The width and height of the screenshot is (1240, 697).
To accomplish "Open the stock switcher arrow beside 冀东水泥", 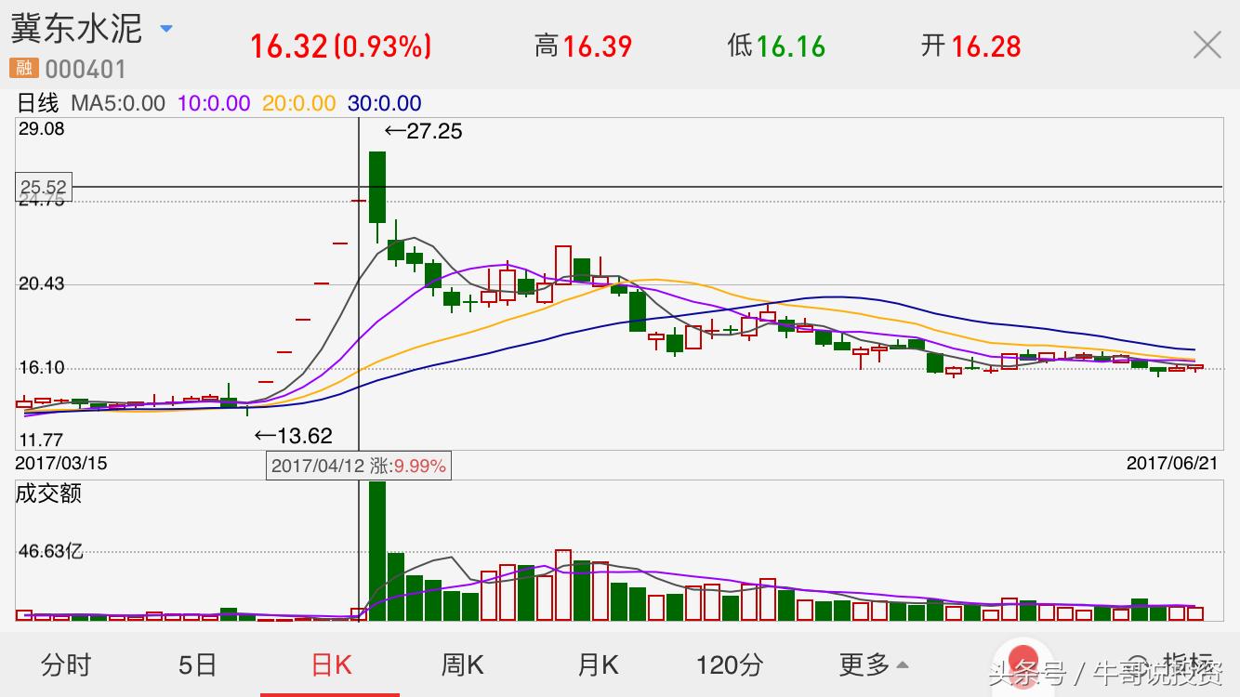I will click(x=166, y=29).
